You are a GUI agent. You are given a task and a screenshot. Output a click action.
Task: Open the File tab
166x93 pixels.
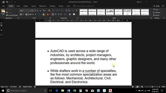point(3,6)
